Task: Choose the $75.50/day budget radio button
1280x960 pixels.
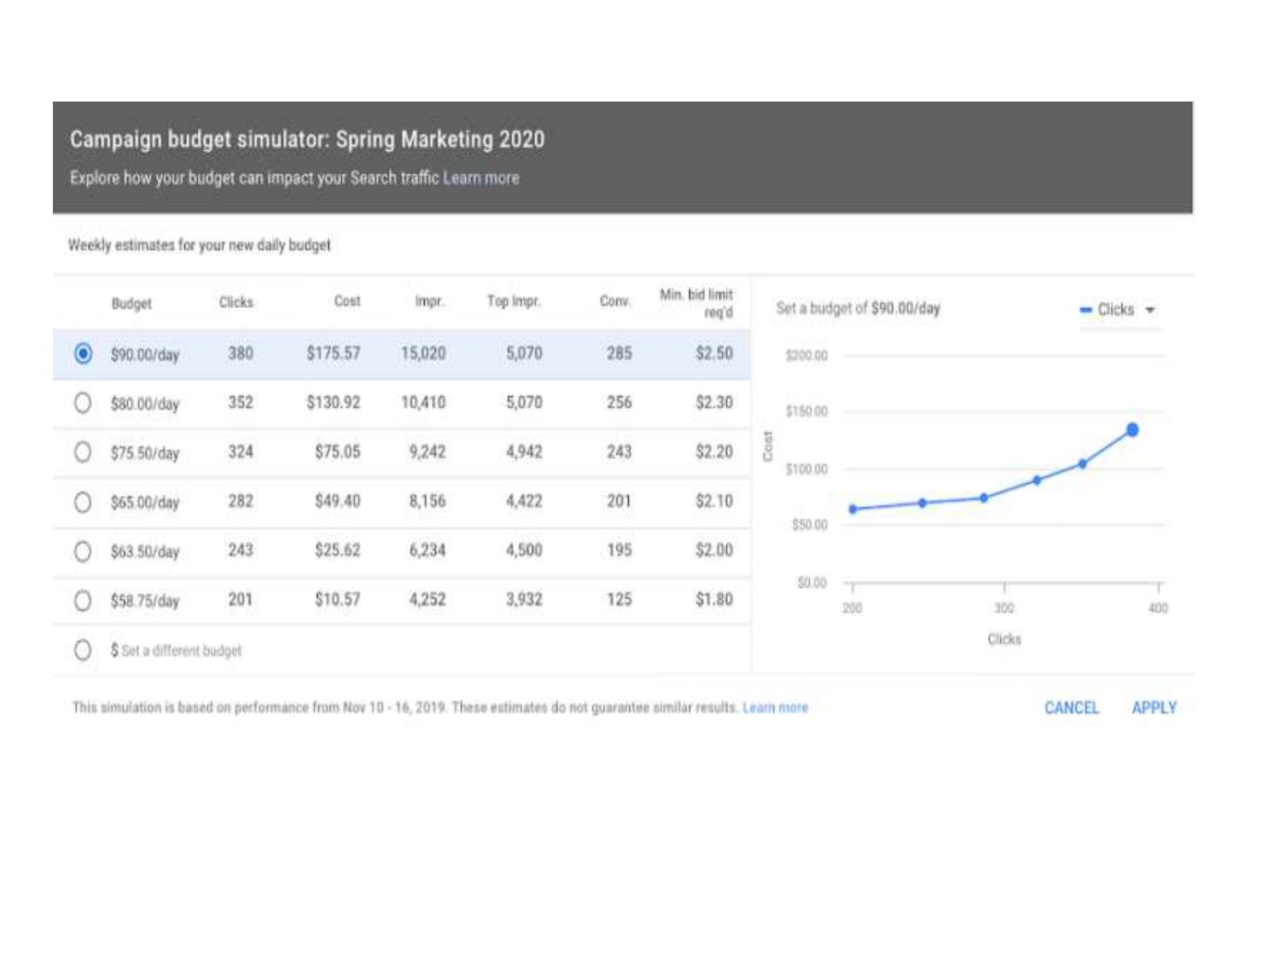Action: click(x=83, y=452)
